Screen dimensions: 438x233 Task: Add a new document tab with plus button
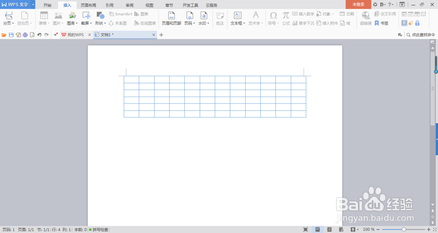coord(161,35)
